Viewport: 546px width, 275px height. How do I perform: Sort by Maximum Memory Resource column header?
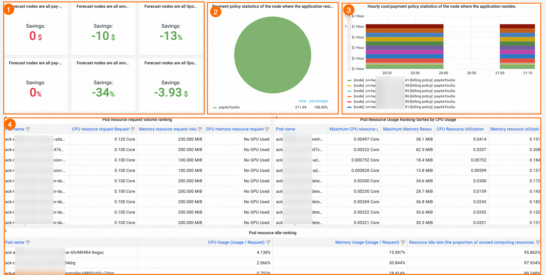pos(407,129)
